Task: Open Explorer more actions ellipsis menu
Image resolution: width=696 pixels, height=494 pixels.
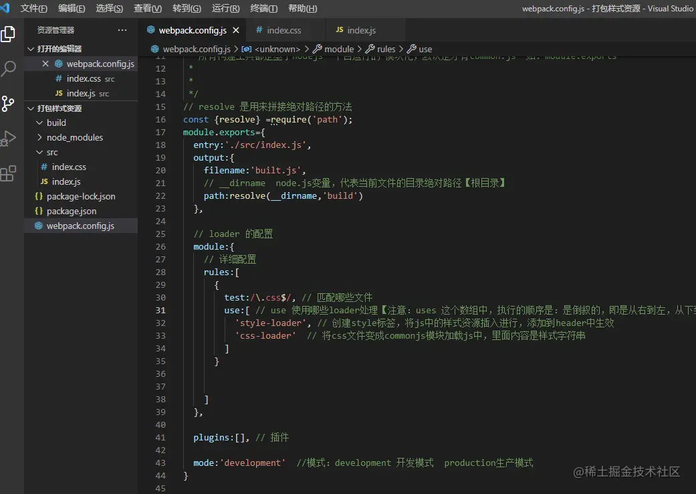Action: [x=122, y=30]
